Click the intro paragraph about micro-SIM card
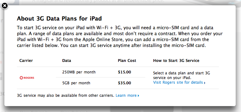This screenshot has height=112, width=241. click(120, 37)
